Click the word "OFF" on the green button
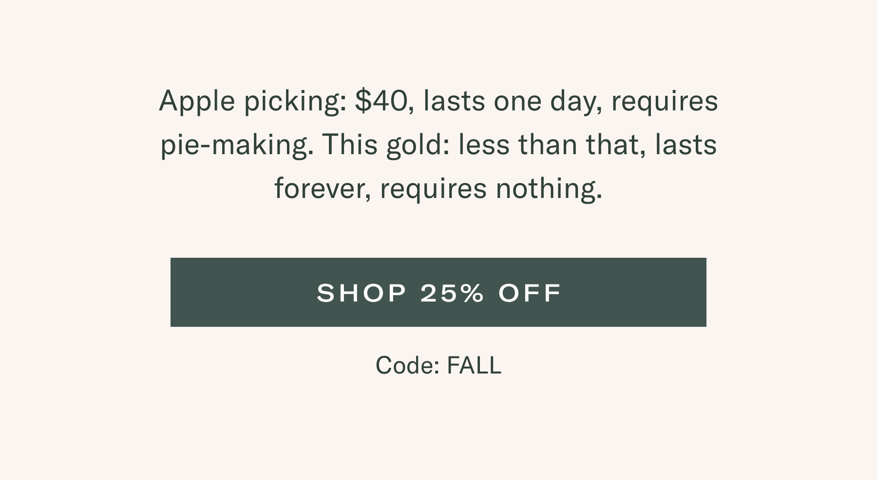The height and width of the screenshot is (480, 877). [530, 293]
